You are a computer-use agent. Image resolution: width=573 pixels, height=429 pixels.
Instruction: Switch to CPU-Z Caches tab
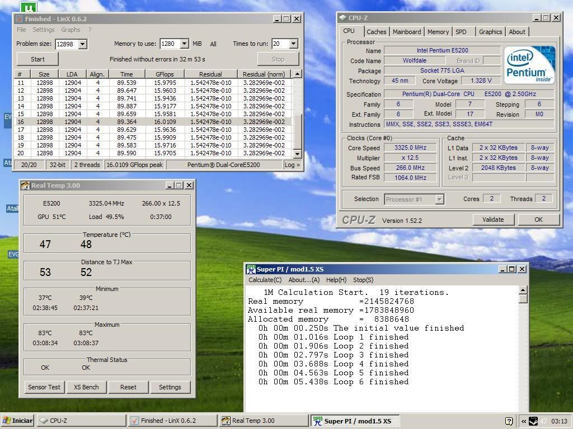click(x=377, y=32)
